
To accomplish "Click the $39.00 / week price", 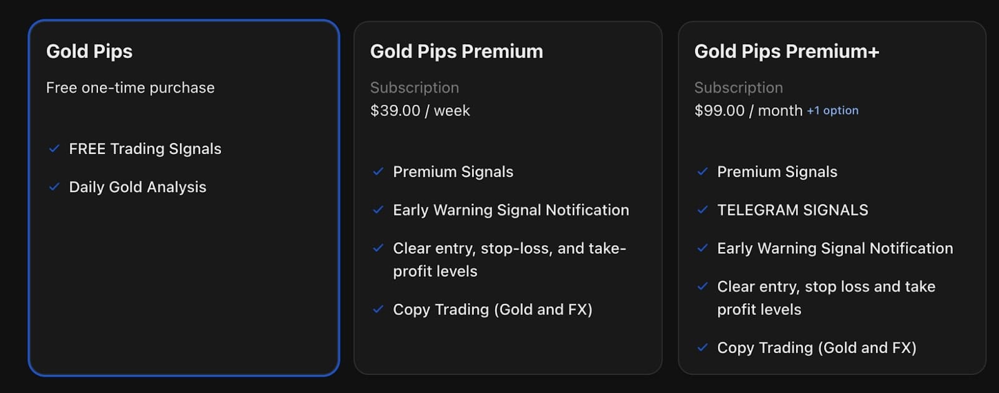I will (420, 110).
